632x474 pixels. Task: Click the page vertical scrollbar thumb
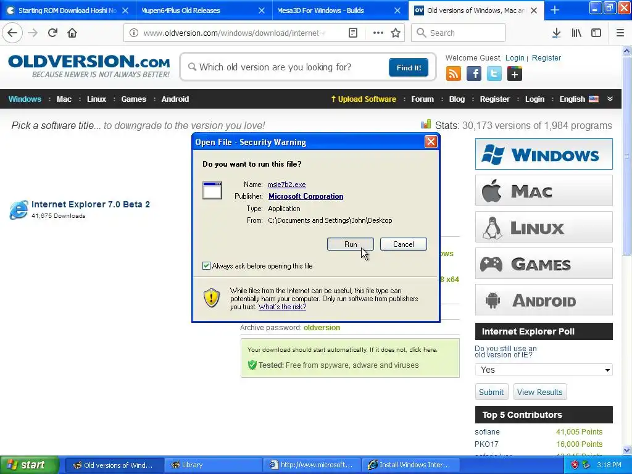pos(627,155)
